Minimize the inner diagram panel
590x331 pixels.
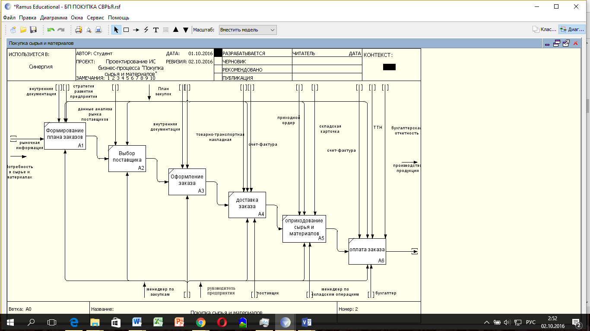(547, 44)
